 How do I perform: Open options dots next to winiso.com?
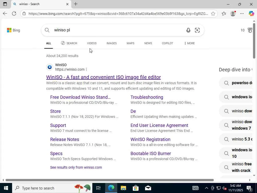(86, 69)
